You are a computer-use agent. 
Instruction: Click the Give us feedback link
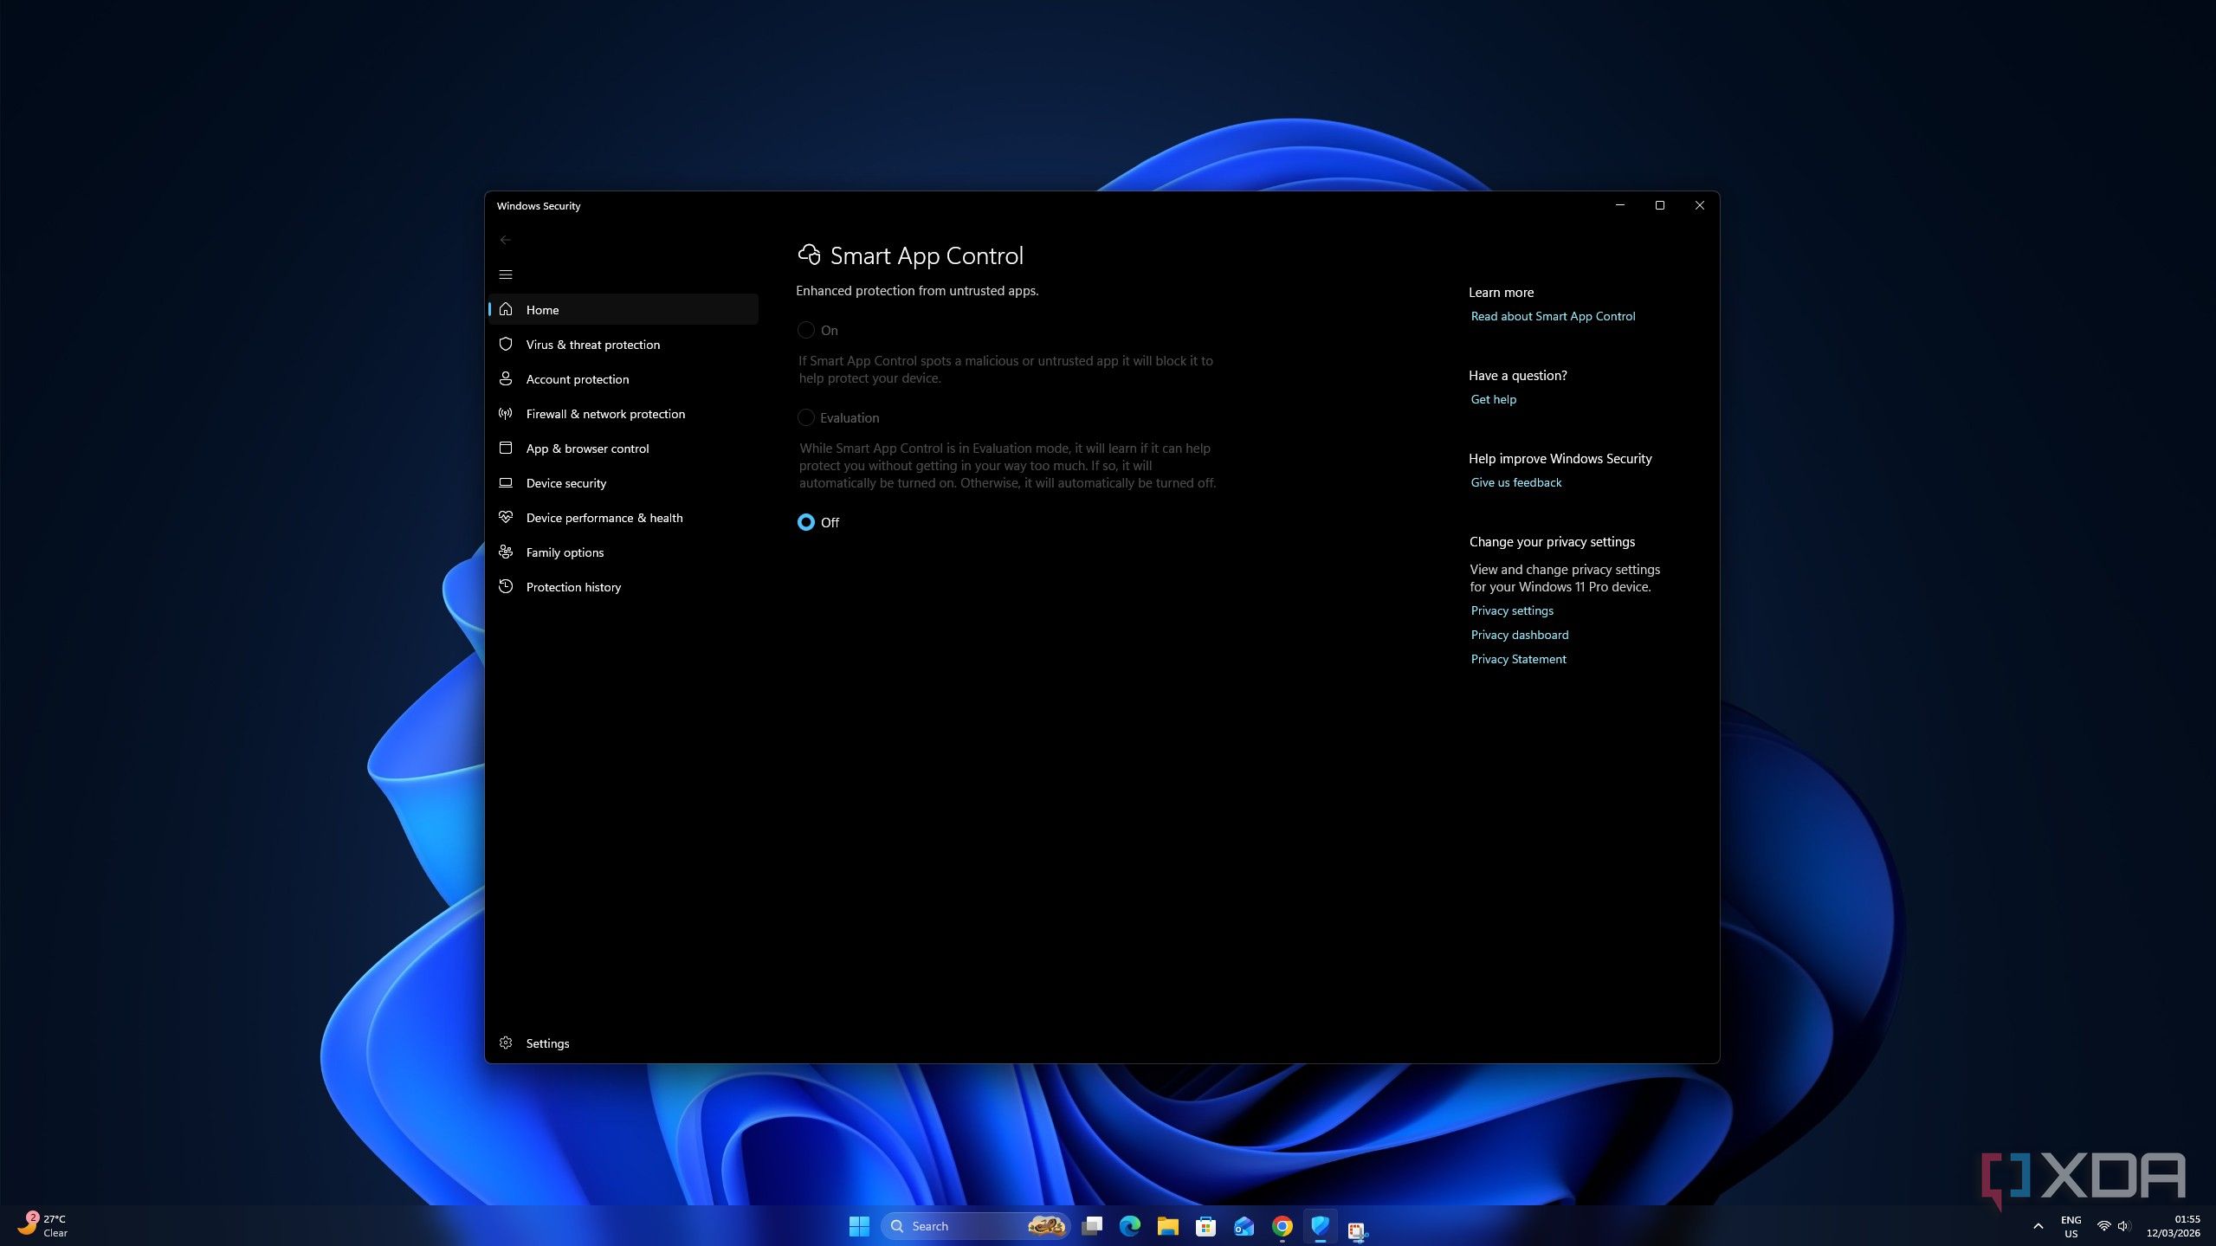click(x=1515, y=482)
